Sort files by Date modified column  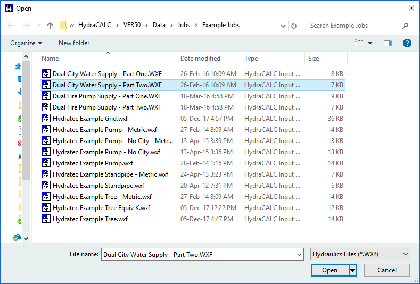[200, 59]
